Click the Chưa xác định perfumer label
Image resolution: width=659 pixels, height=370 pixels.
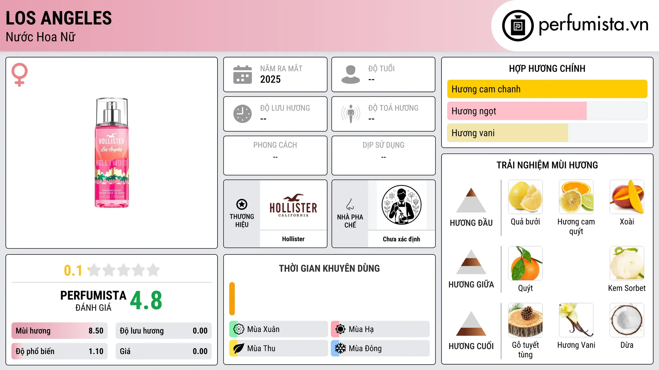click(401, 239)
